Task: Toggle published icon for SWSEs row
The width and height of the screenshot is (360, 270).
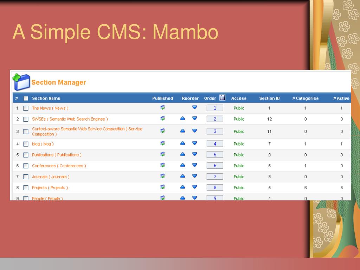Action: (x=162, y=118)
